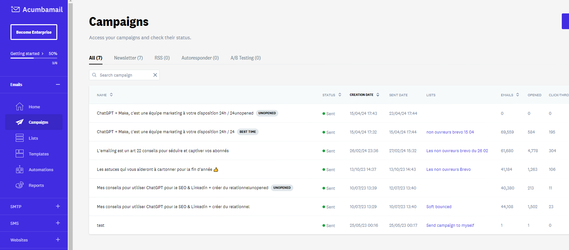Select the Campaigns paper plane icon
Screen dimensions: 569x250
(20, 122)
